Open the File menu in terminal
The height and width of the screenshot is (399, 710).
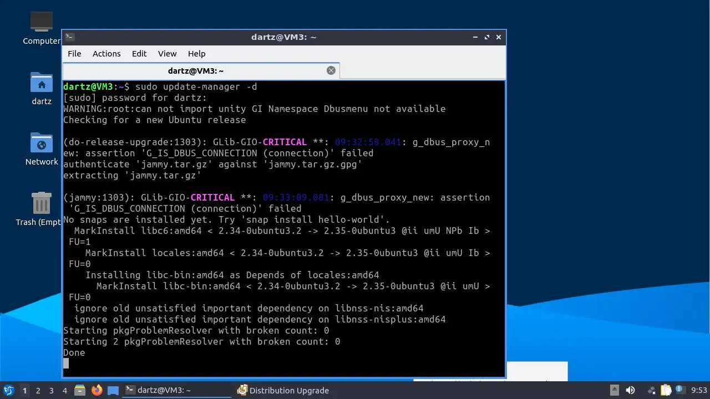pyautogui.click(x=74, y=54)
